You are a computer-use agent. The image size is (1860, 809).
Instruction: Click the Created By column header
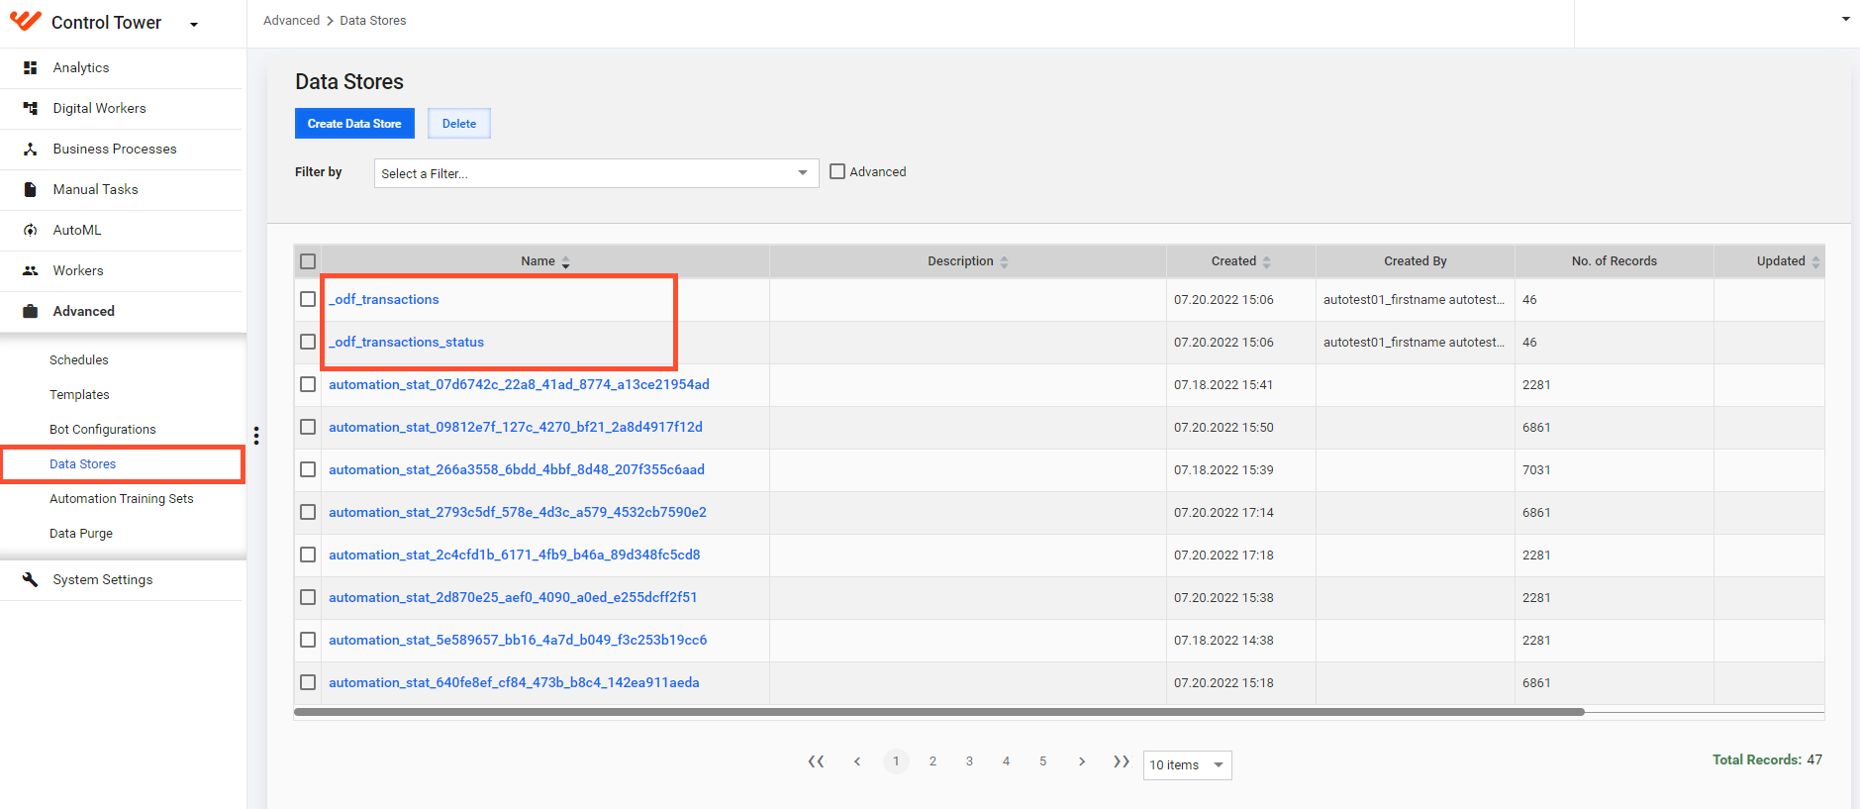coord(1415,261)
